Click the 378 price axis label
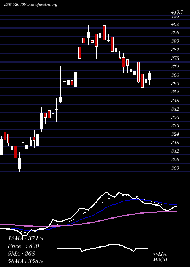 [175, 58]
